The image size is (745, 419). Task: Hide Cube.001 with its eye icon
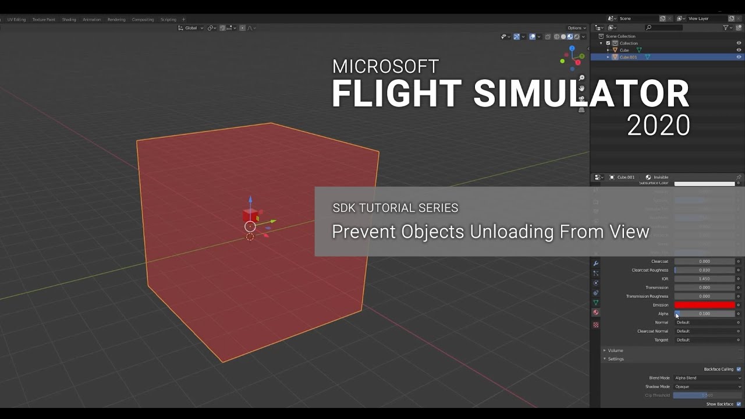click(x=739, y=57)
